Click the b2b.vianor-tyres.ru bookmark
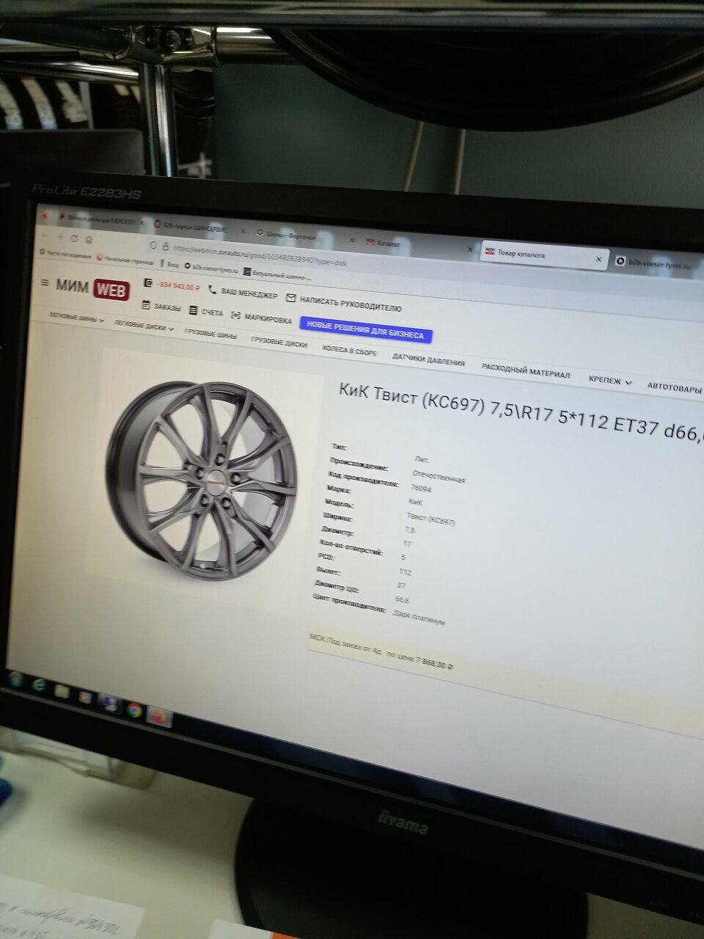The height and width of the screenshot is (939, 704). tap(212, 268)
